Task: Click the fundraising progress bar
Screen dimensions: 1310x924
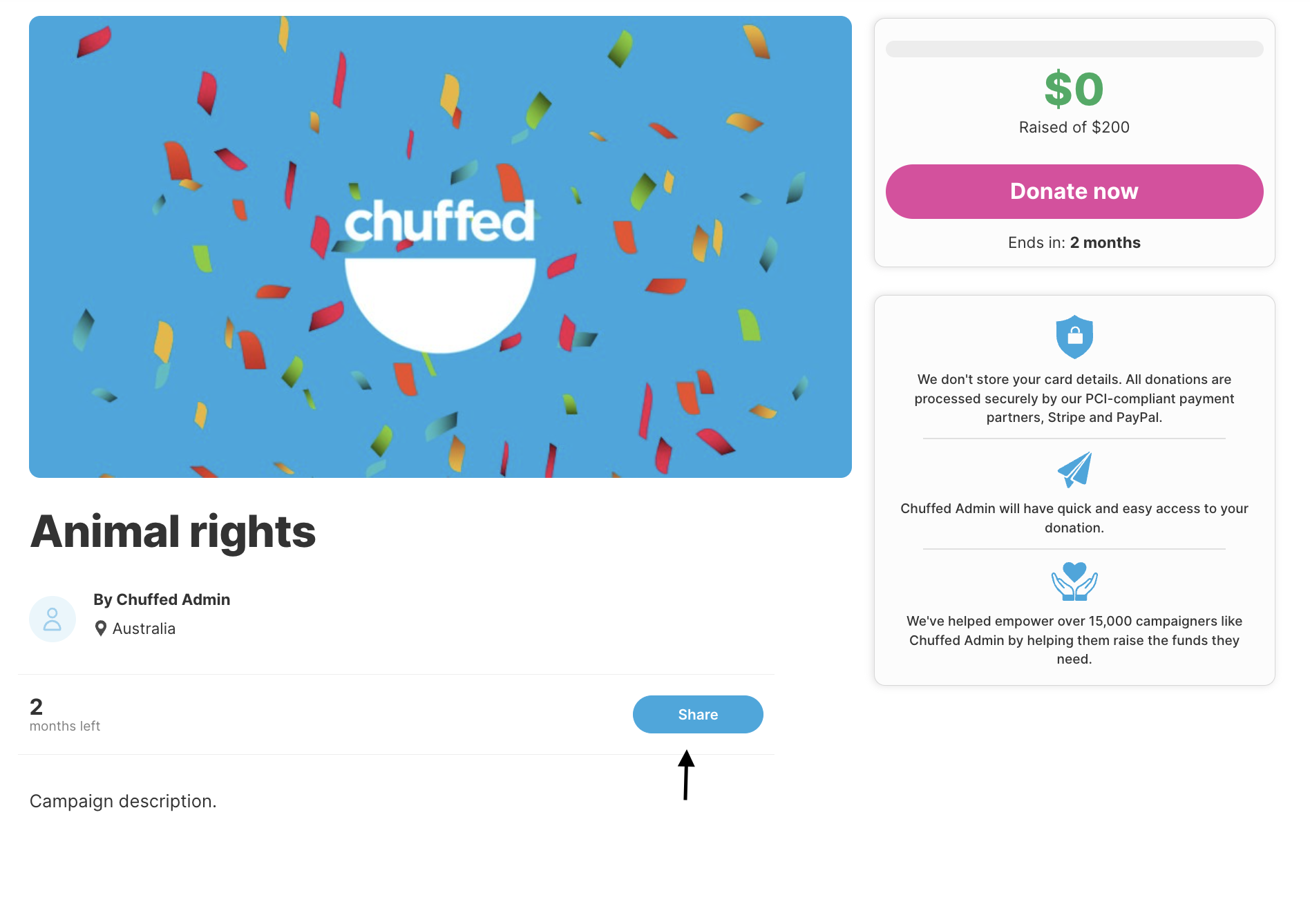Action: coord(1074,49)
